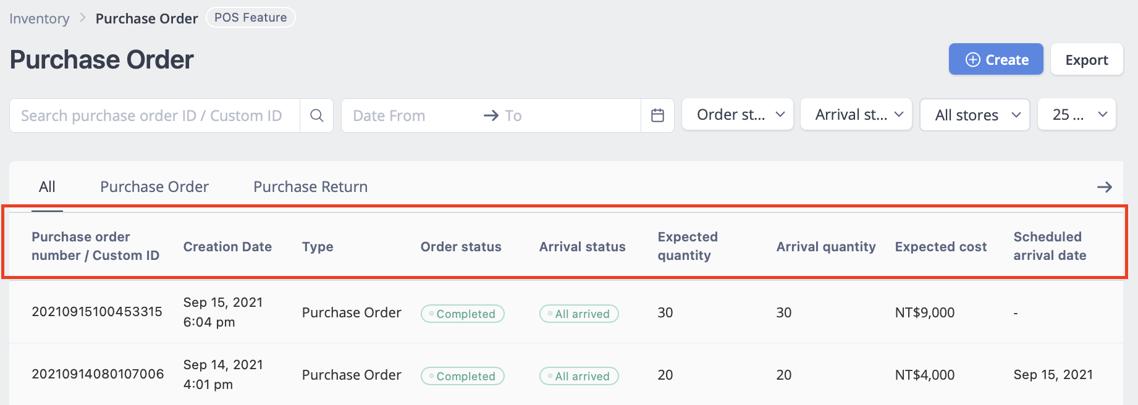Expand the Order status dropdown
The image size is (1138, 405).
pyautogui.click(x=738, y=115)
